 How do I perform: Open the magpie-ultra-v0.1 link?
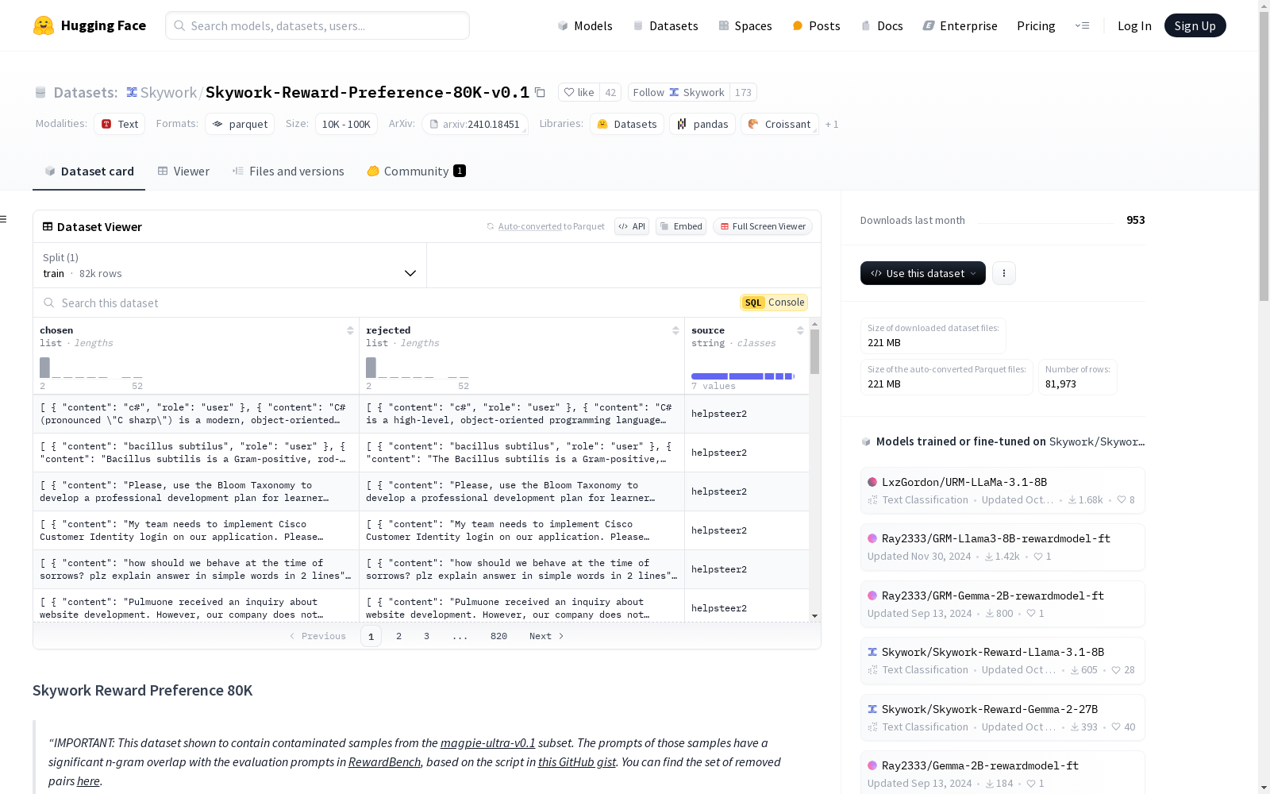[x=488, y=743]
